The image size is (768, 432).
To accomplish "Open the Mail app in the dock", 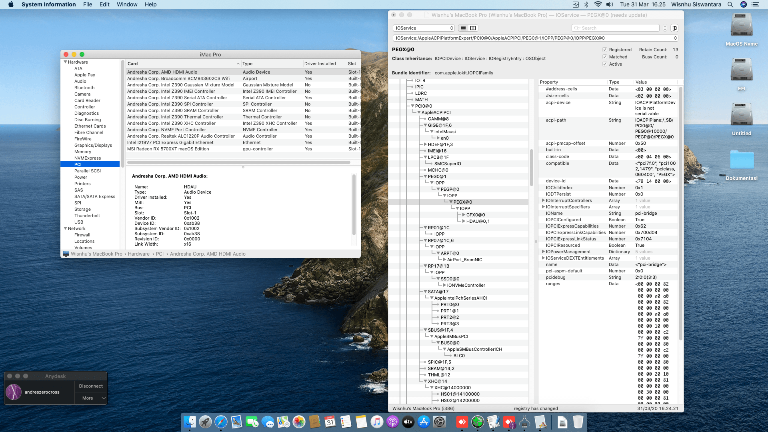I will pyautogui.click(x=236, y=422).
